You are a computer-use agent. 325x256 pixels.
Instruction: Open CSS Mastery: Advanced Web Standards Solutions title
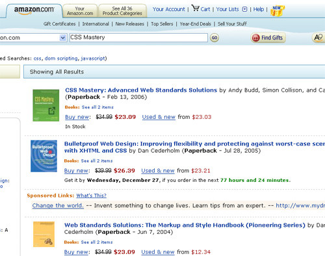click(x=141, y=90)
